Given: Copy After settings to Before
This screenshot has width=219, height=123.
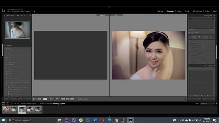Looking at the screenshot, I should (67, 99).
